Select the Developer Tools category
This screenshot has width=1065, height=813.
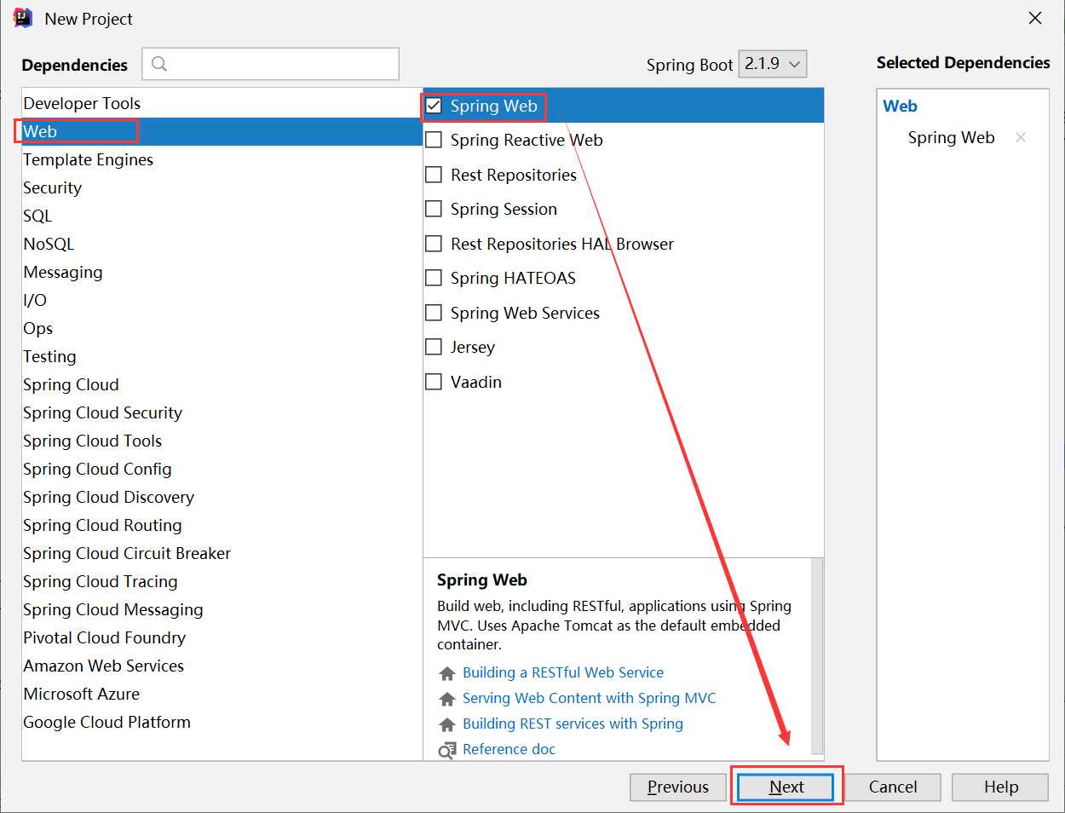pos(222,103)
